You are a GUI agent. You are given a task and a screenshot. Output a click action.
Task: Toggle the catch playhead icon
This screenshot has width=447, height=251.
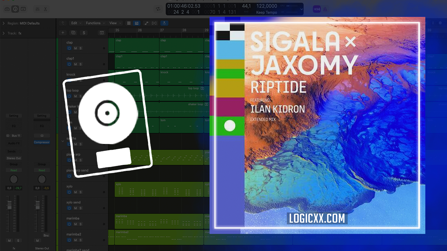pos(164,23)
